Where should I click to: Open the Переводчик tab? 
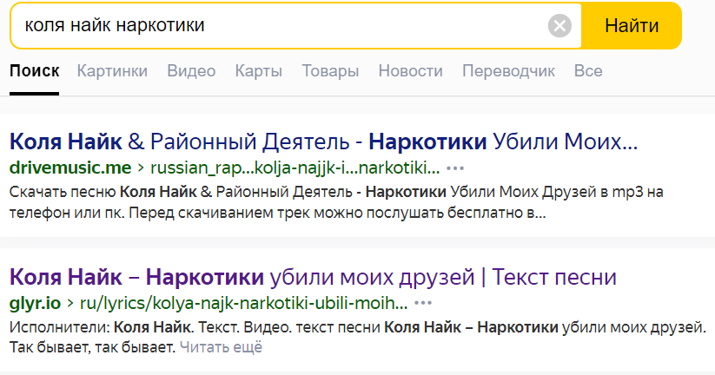click(x=508, y=71)
